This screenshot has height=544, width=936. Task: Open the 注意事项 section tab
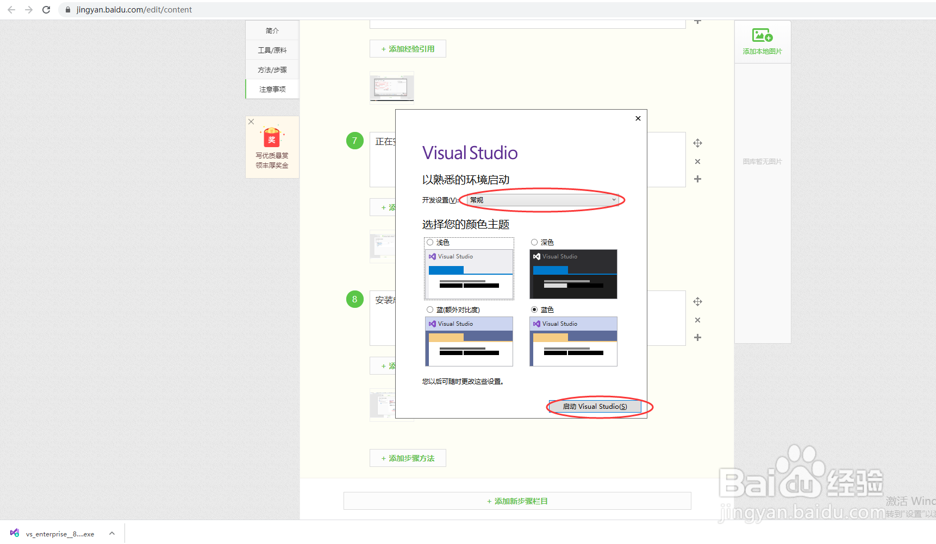(x=272, y=89)
